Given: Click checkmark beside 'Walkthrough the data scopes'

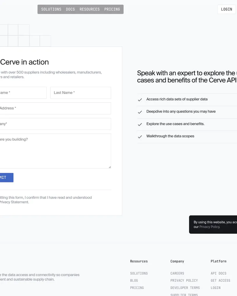Looking at the screenshot, I should (140, 137).
